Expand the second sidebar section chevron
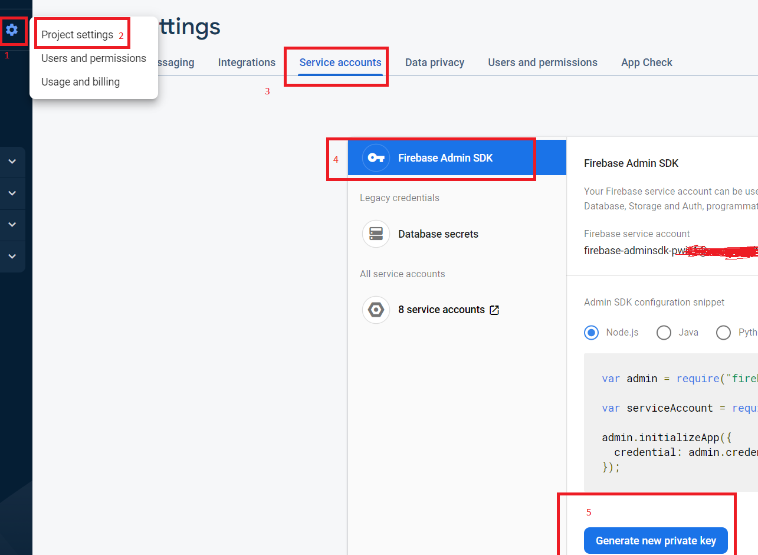This screenshot has width=758, height=555. [x=13, y=193]
